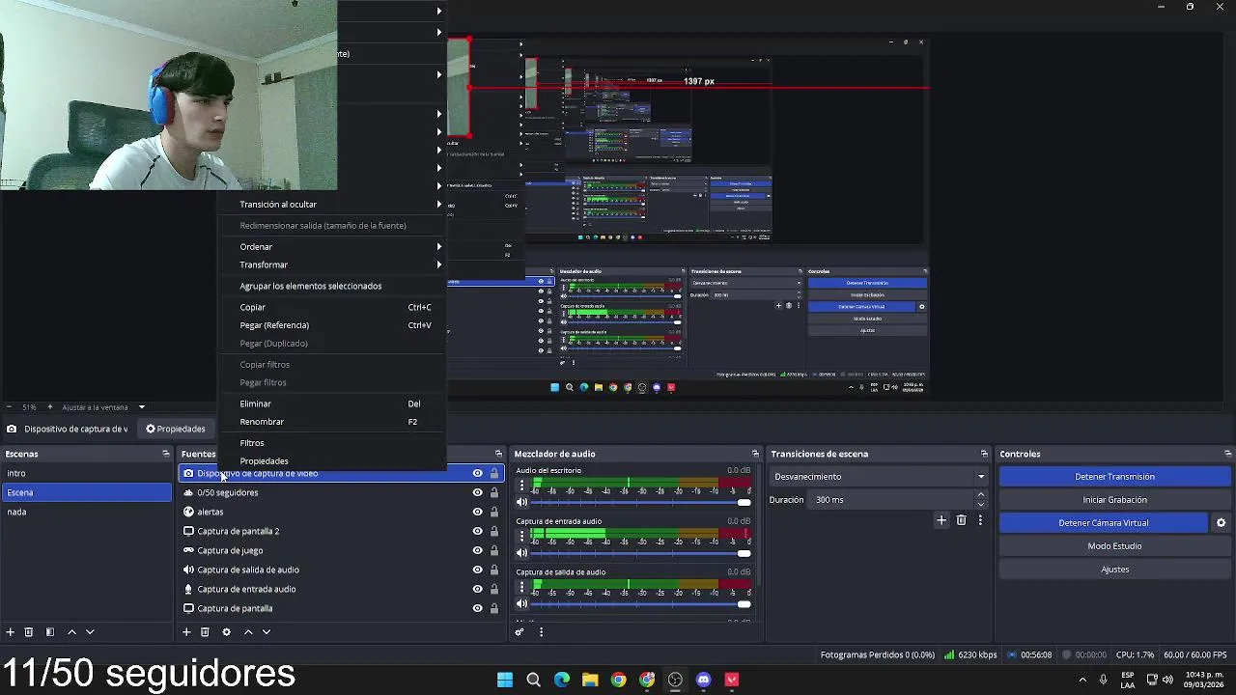The width and height of the screenshot is (1236, 695).
Task: Open Ajustes from the Controles panel
Action: (x=1114, y=570)
